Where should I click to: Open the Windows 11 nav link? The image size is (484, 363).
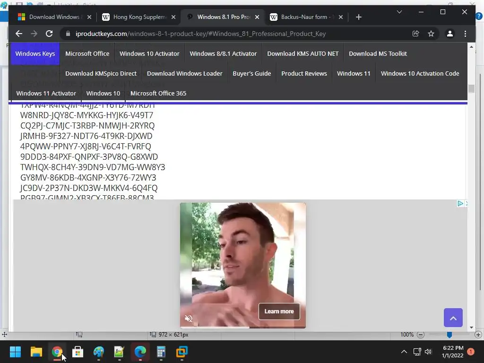tap(354, 73)
